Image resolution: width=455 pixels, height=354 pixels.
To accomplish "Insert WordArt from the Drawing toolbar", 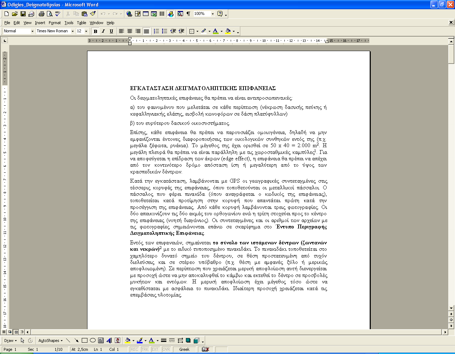I will (x=109, y=341).
